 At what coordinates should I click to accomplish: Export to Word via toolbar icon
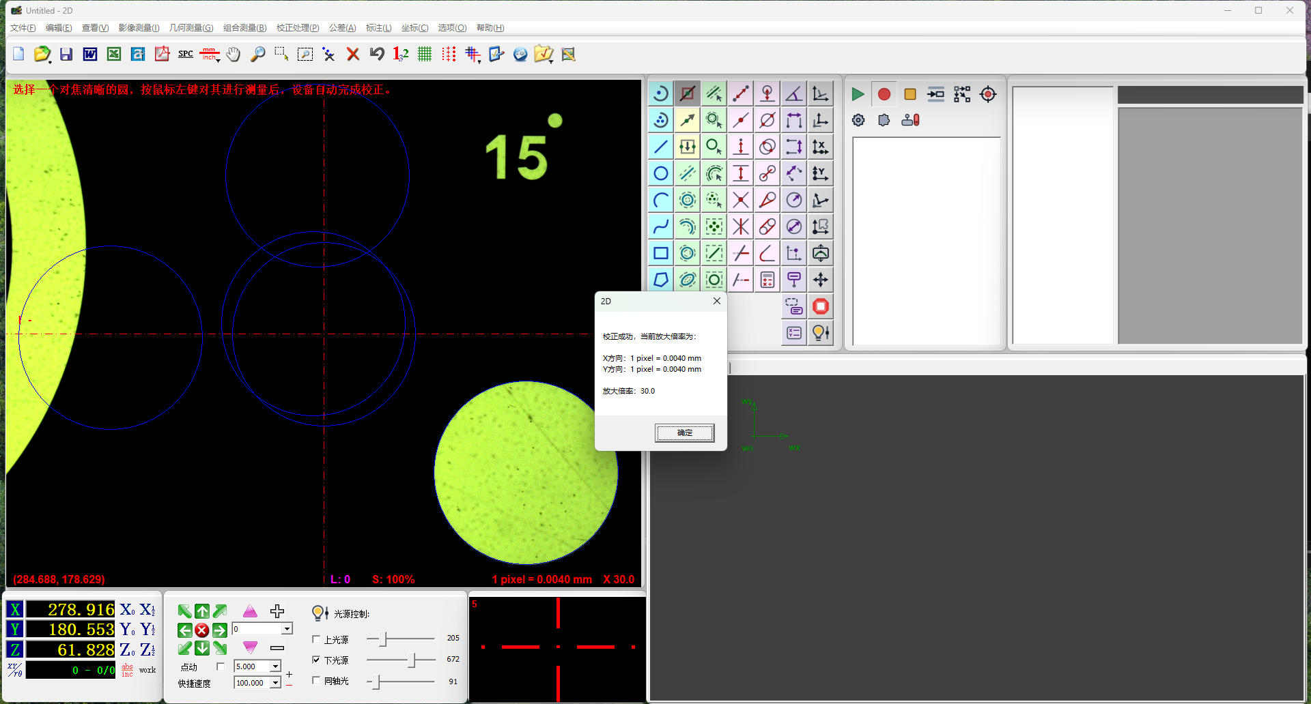(x=90, y=54)
